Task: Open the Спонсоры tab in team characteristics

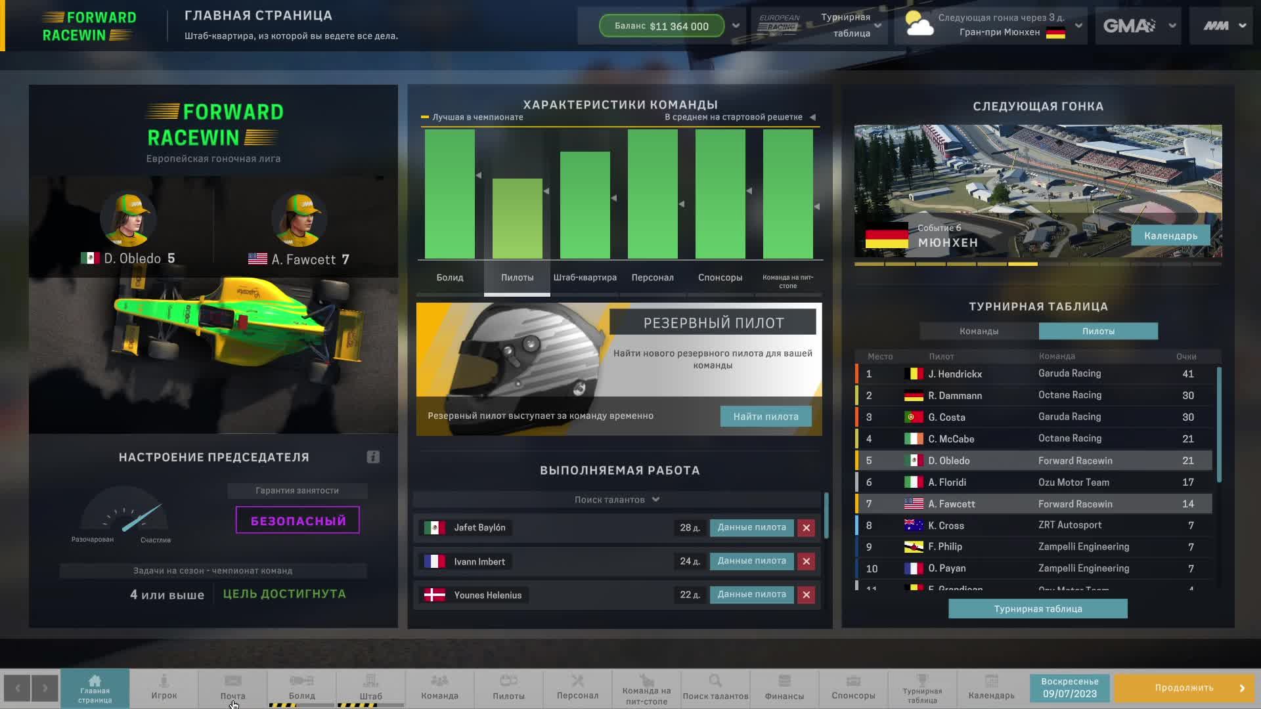Action: tap(720, 278)
